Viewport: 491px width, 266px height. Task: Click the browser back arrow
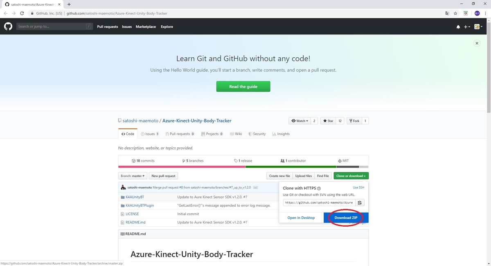click(x=6, y=13)
